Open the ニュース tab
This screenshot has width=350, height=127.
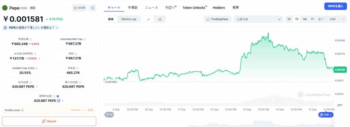(151, 8)
